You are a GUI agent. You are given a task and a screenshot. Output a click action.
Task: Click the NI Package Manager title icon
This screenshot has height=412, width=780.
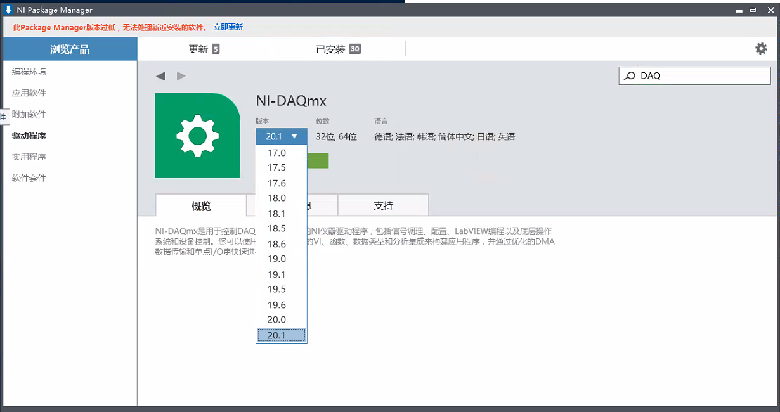coord(8,10)
